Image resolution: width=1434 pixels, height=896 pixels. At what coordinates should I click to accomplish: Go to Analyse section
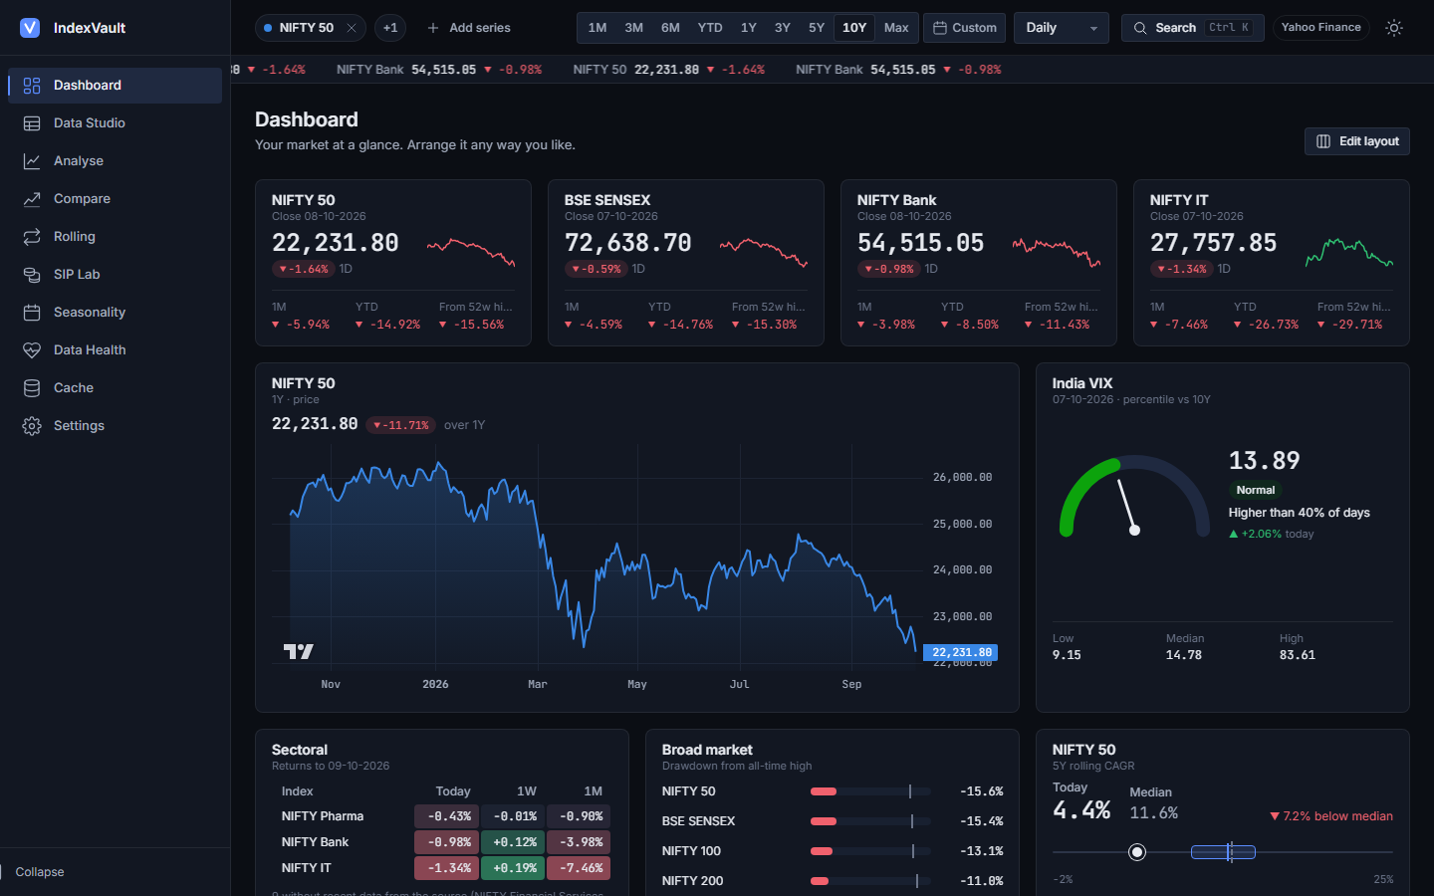click(x=115, y=161)
